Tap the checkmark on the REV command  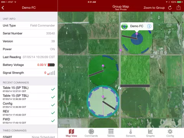tap(53, 113)
